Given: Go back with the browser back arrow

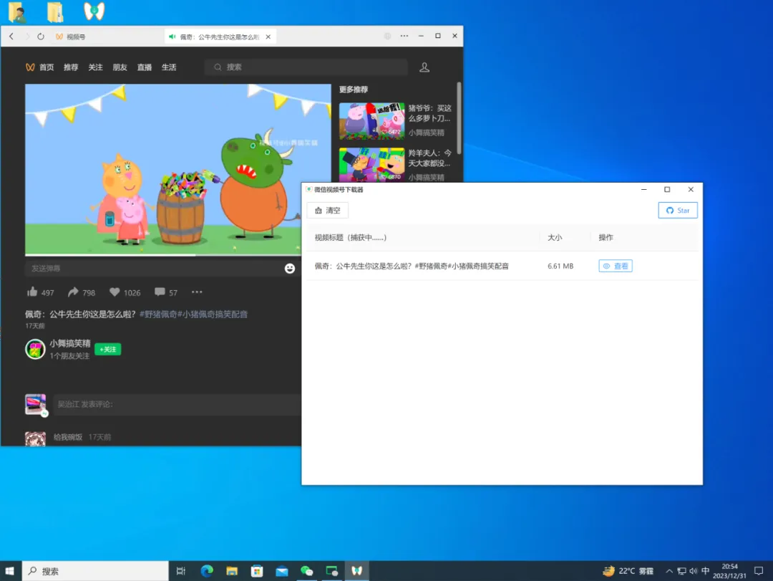Looking at the screenshot, I should (x=11, y=37).
